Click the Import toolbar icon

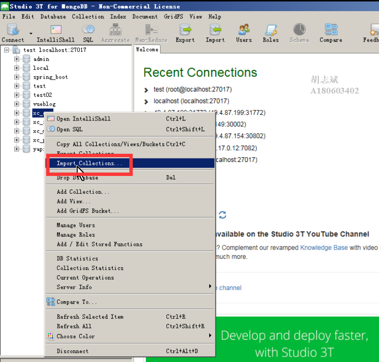[x=215, y=33]
